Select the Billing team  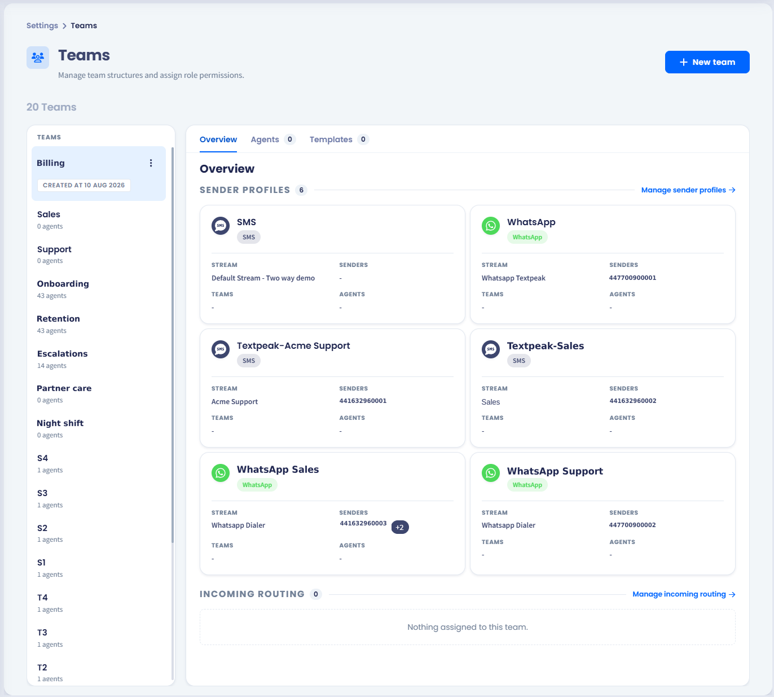point(99,174)
